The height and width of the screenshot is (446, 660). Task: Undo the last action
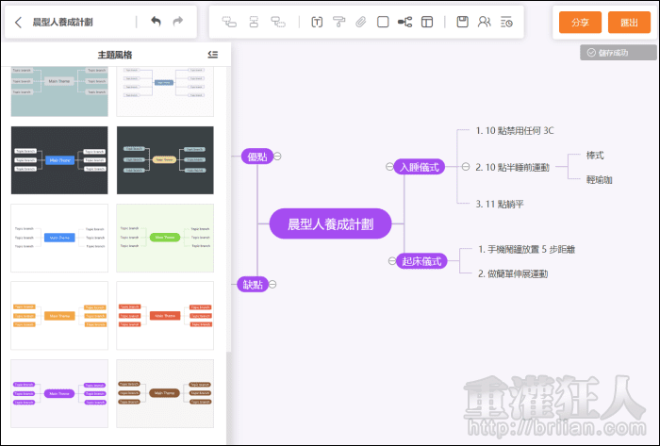point(156,22)
